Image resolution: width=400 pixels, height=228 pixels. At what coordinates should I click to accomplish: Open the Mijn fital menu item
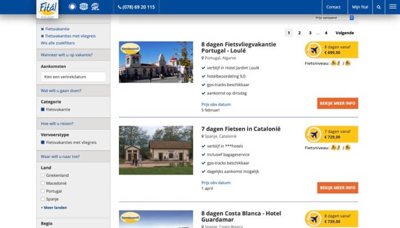[x=360, y=7]
